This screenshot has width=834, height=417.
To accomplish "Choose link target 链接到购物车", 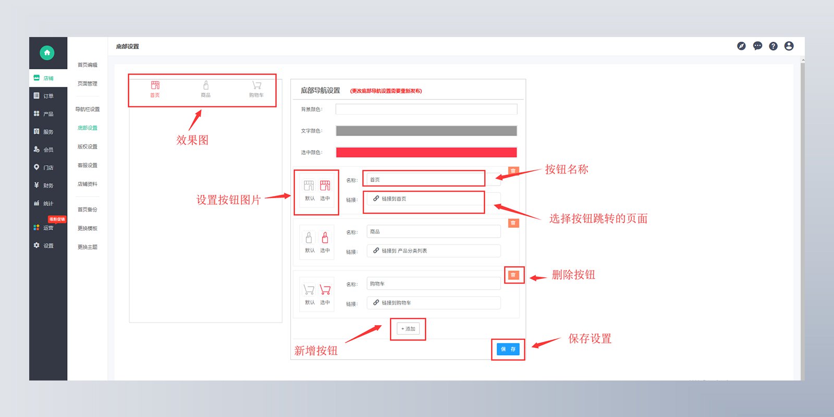I will click(x=434, y=303).
